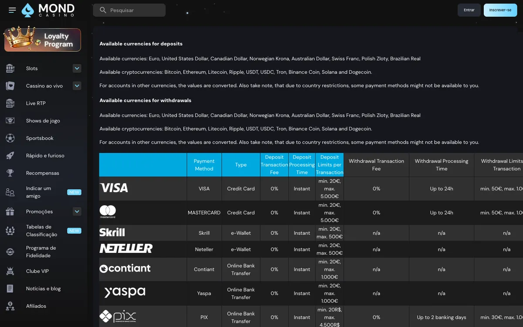Click the Recompensas trophy icon
The image size is (523, 327).
[10, 173]
